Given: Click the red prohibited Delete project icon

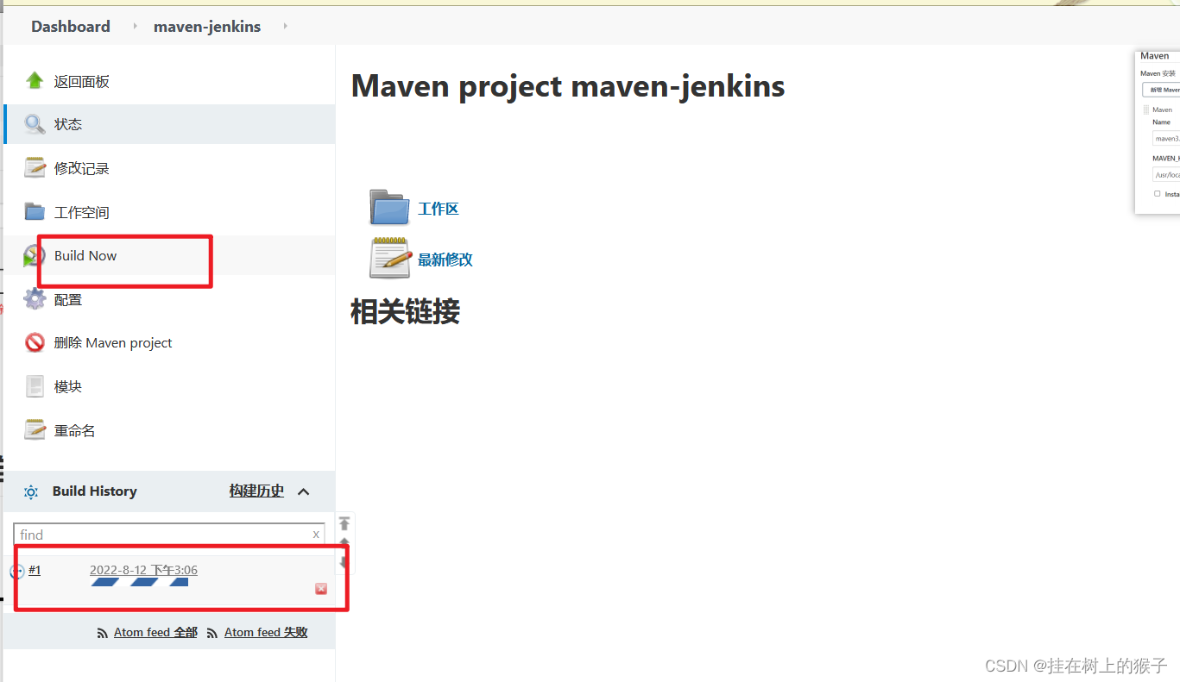Looking at the screenshot, I should 35,342.
